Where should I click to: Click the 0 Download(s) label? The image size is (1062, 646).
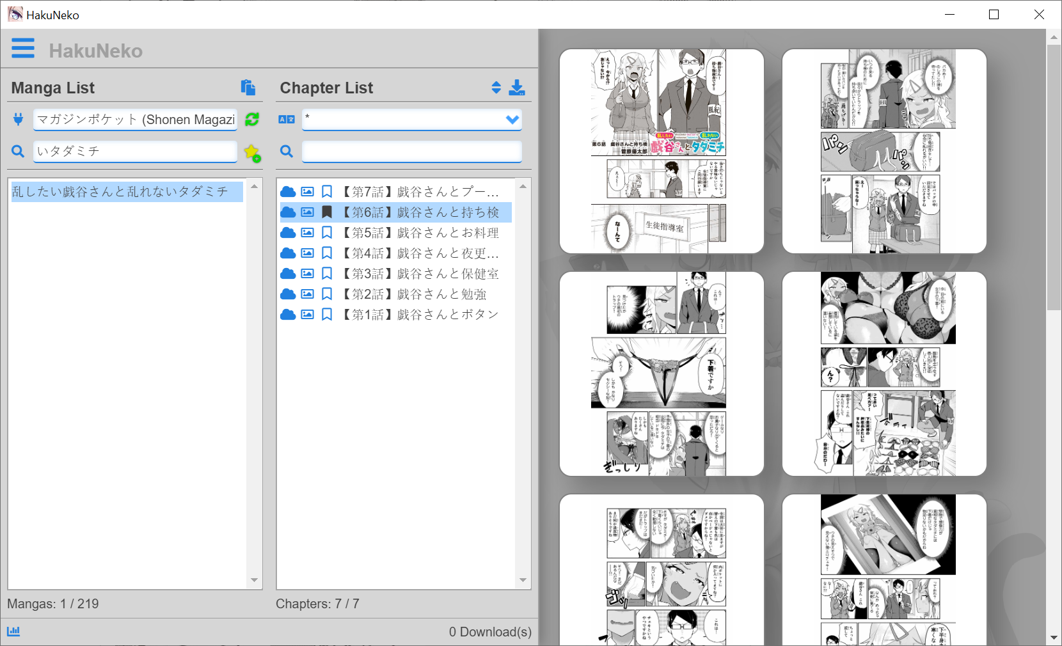[490, 631]
